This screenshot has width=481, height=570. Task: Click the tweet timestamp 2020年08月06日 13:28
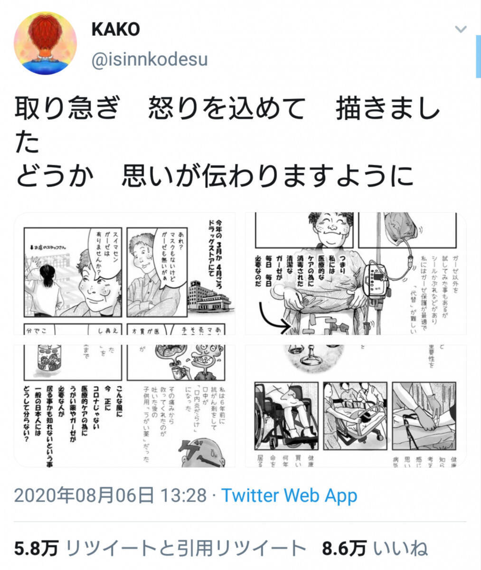[x=110, y=495]
